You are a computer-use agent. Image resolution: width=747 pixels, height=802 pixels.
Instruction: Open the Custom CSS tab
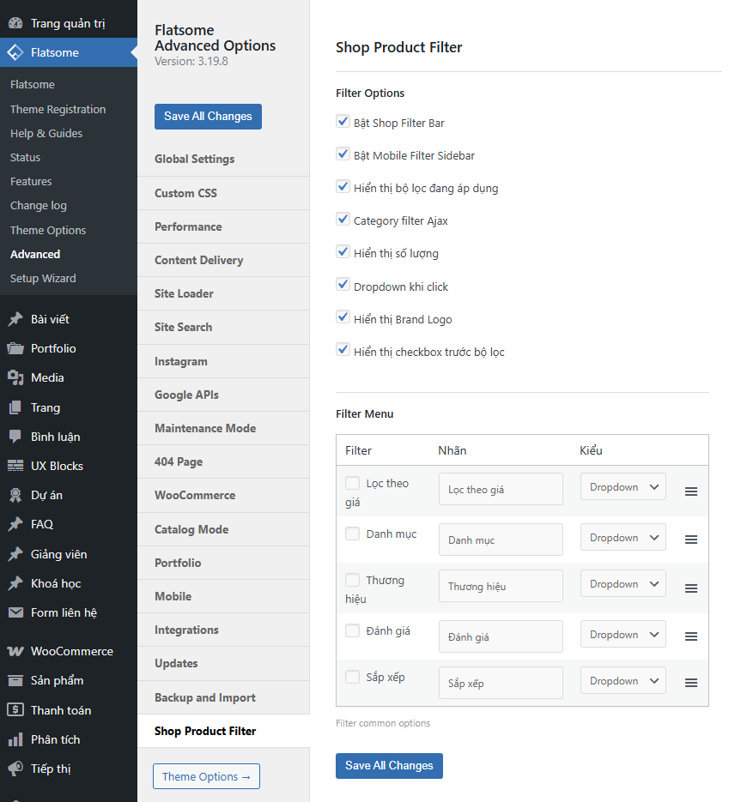coord(223,193)
